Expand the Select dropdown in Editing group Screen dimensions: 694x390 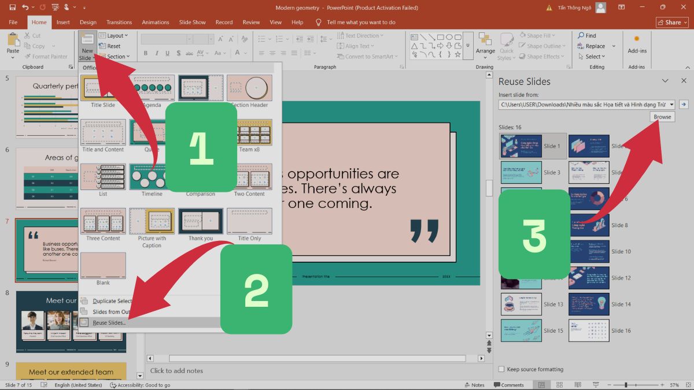click(595, 57)
